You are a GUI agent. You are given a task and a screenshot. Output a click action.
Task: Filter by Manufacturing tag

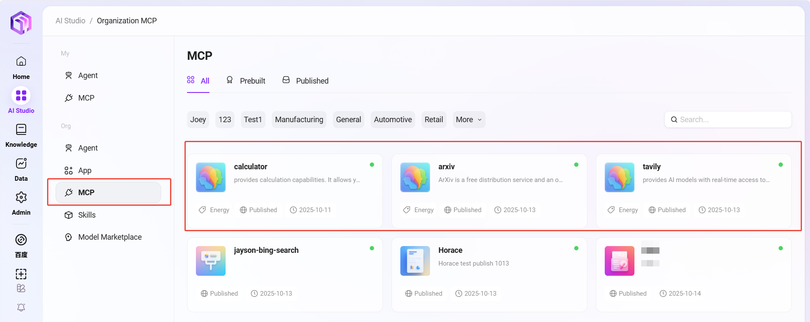[x=299, y=120]
